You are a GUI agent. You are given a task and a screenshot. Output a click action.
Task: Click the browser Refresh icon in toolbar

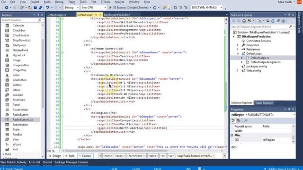tap(155, 8)
